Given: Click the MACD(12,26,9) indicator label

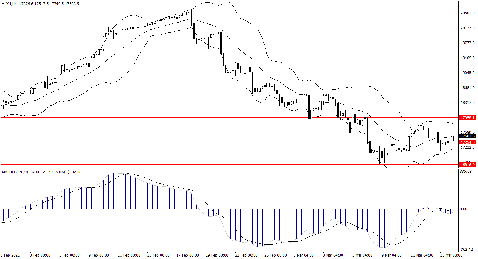Looking at the screenshot, I should click(x=15, y=172).
